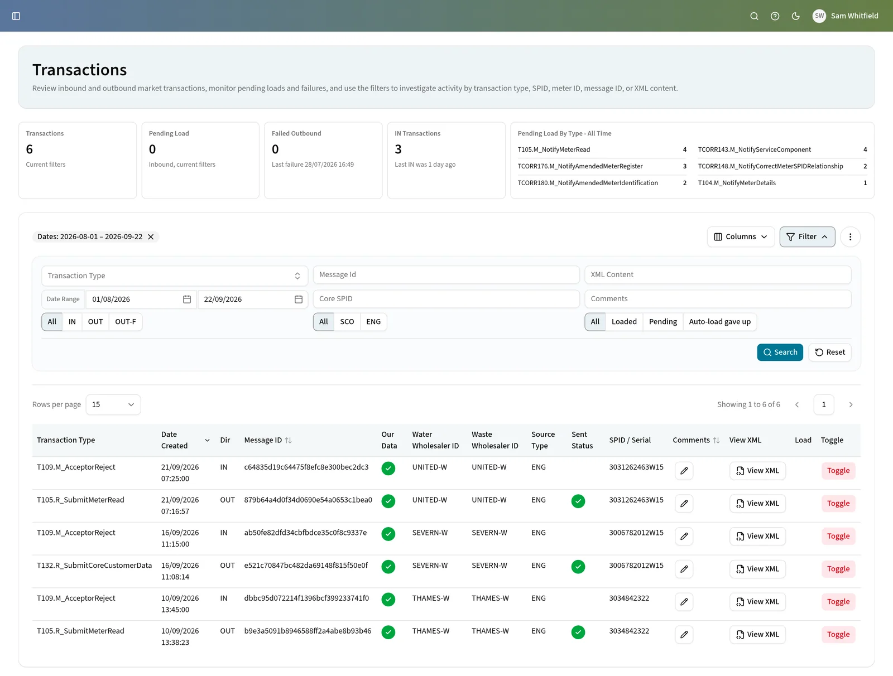
Task: Edit comment for message 879b64a4d0f34d0690e54a0653c1bea0
Action: click(684, 504)
